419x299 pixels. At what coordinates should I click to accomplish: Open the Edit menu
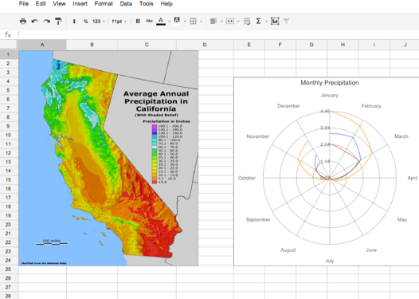coord(41,4)
